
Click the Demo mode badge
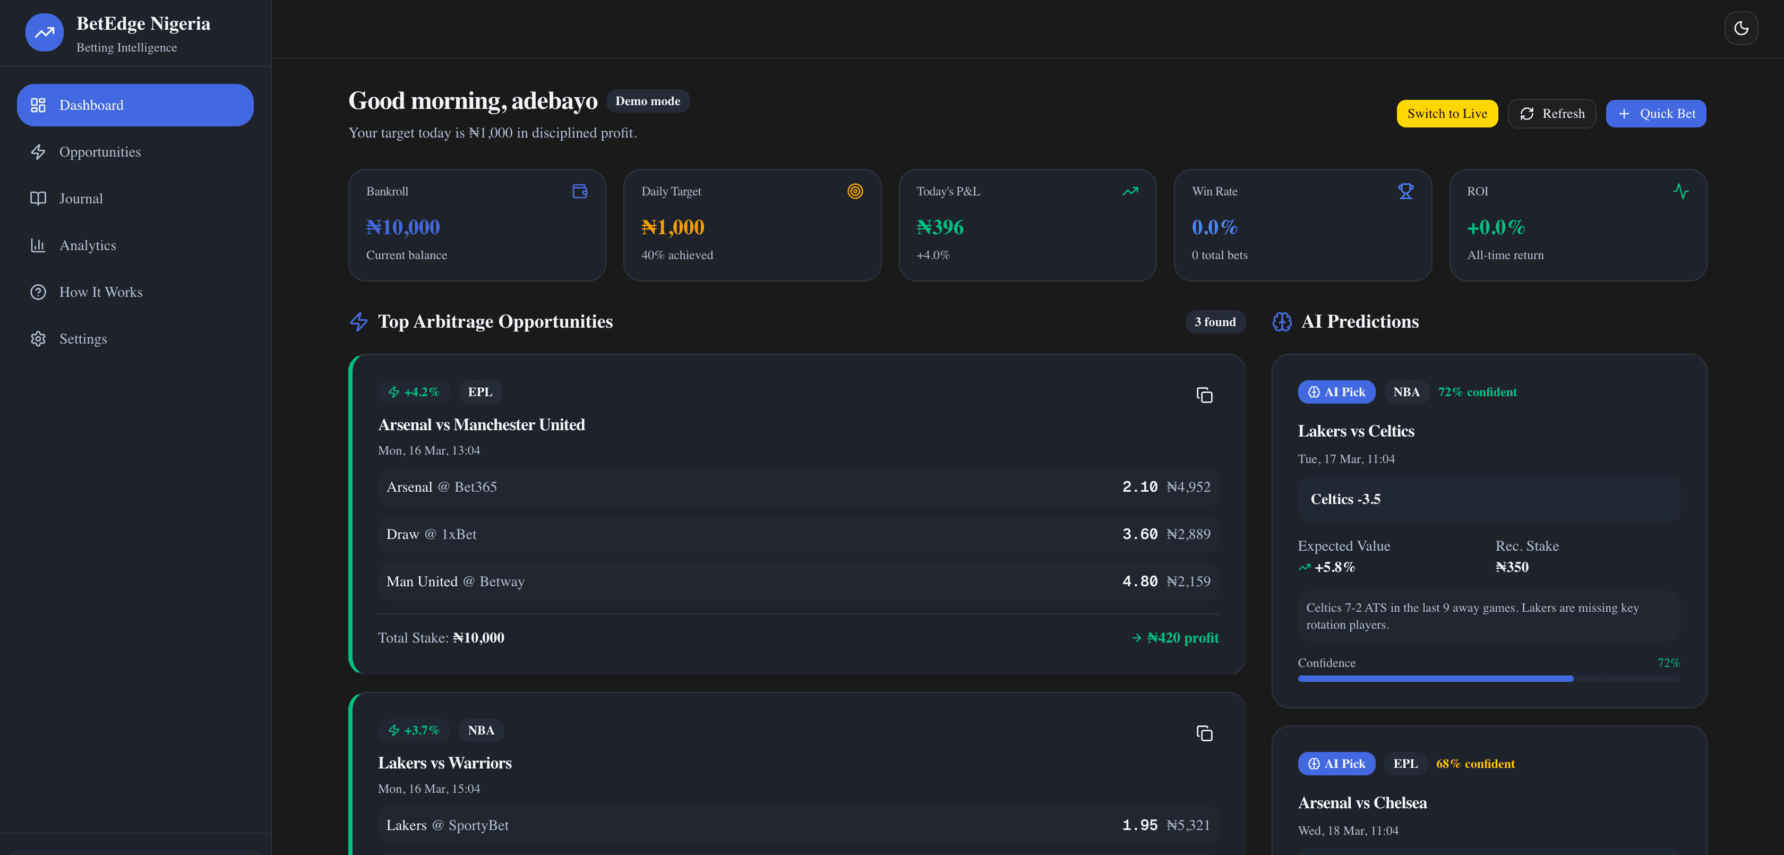pos(648,101)
